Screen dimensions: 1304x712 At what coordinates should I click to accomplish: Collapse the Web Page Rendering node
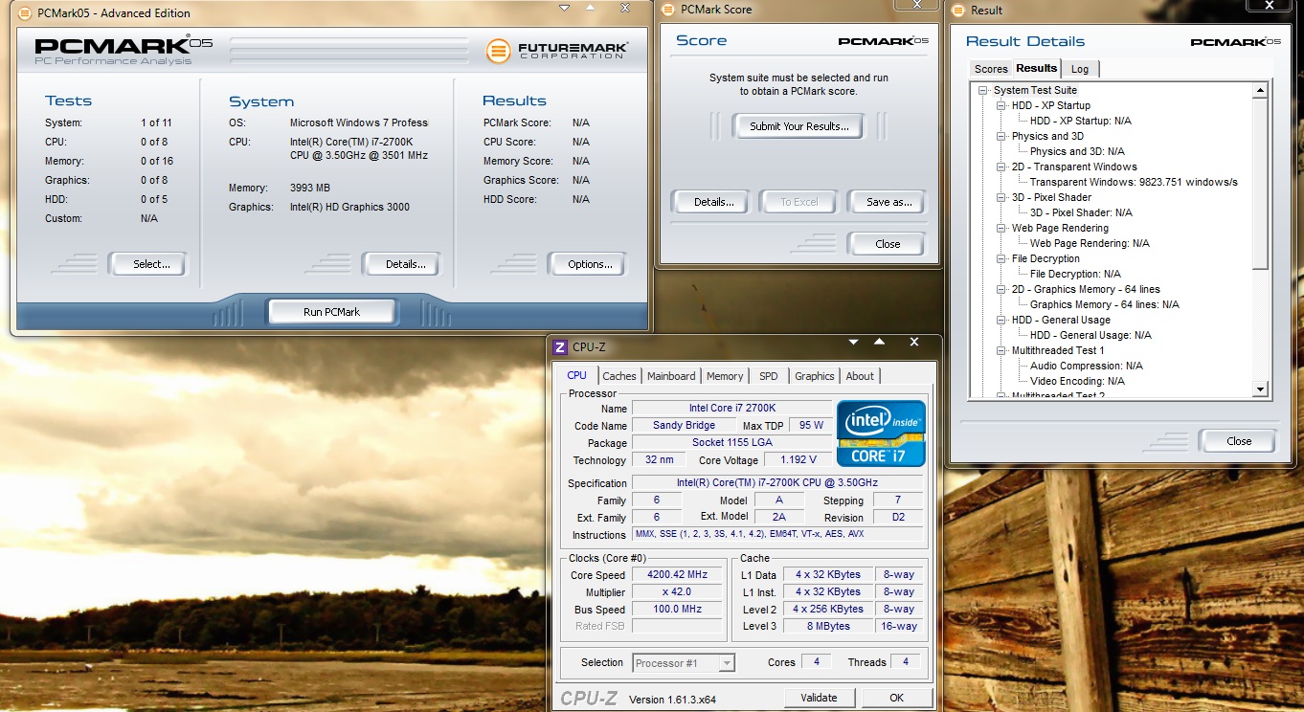pyautogui.click(x=1000, y=228)
